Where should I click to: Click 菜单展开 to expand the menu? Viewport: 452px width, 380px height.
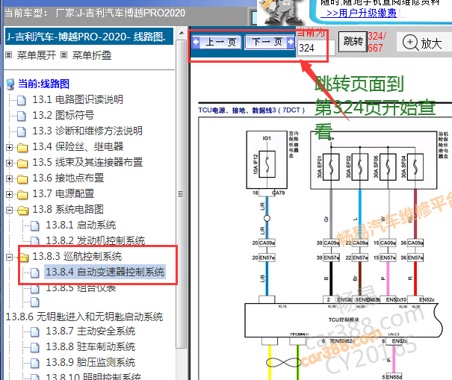click(x=37, y=55)
